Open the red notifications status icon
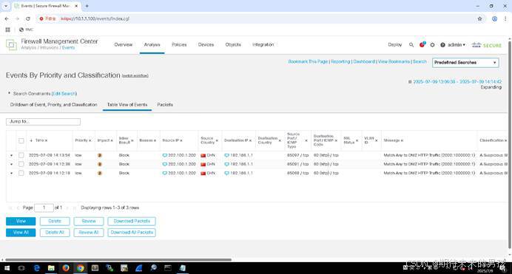 click(422, 44)
